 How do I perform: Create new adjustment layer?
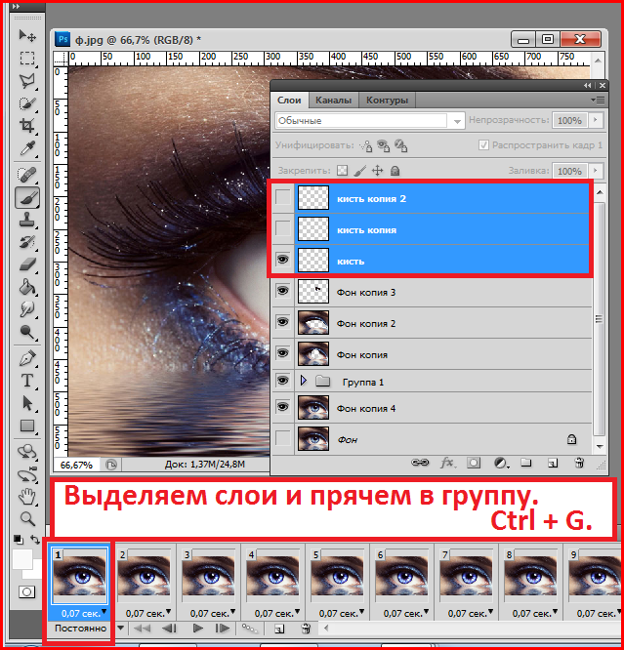501,463
